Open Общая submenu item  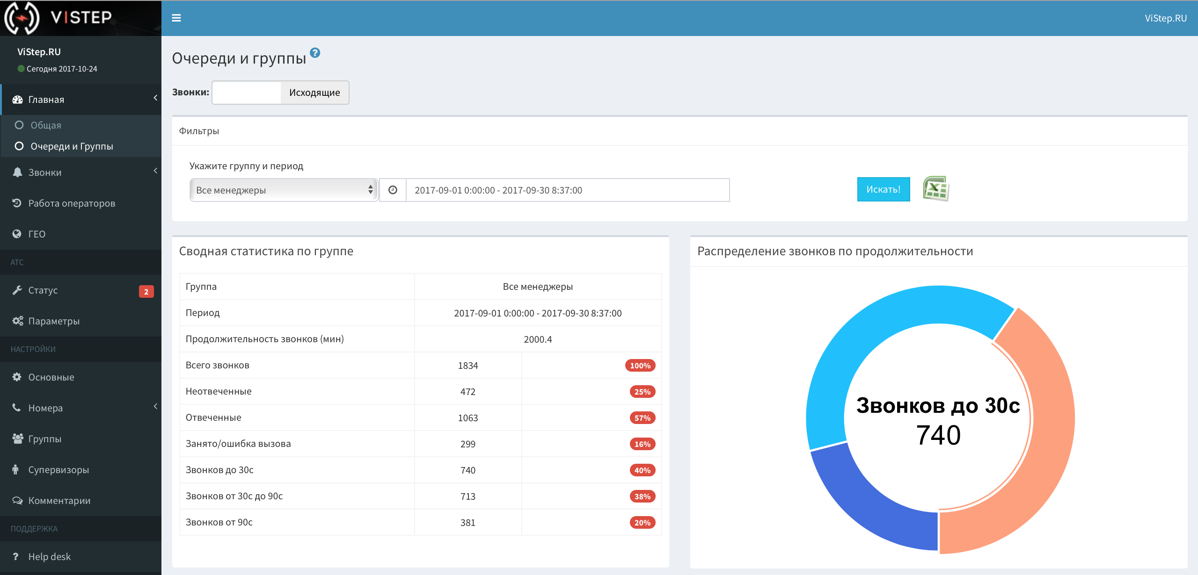[81, 125]
